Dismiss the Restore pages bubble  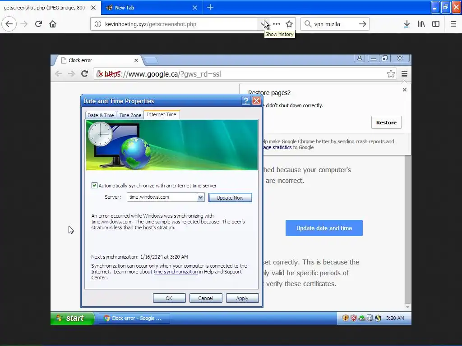405,90
